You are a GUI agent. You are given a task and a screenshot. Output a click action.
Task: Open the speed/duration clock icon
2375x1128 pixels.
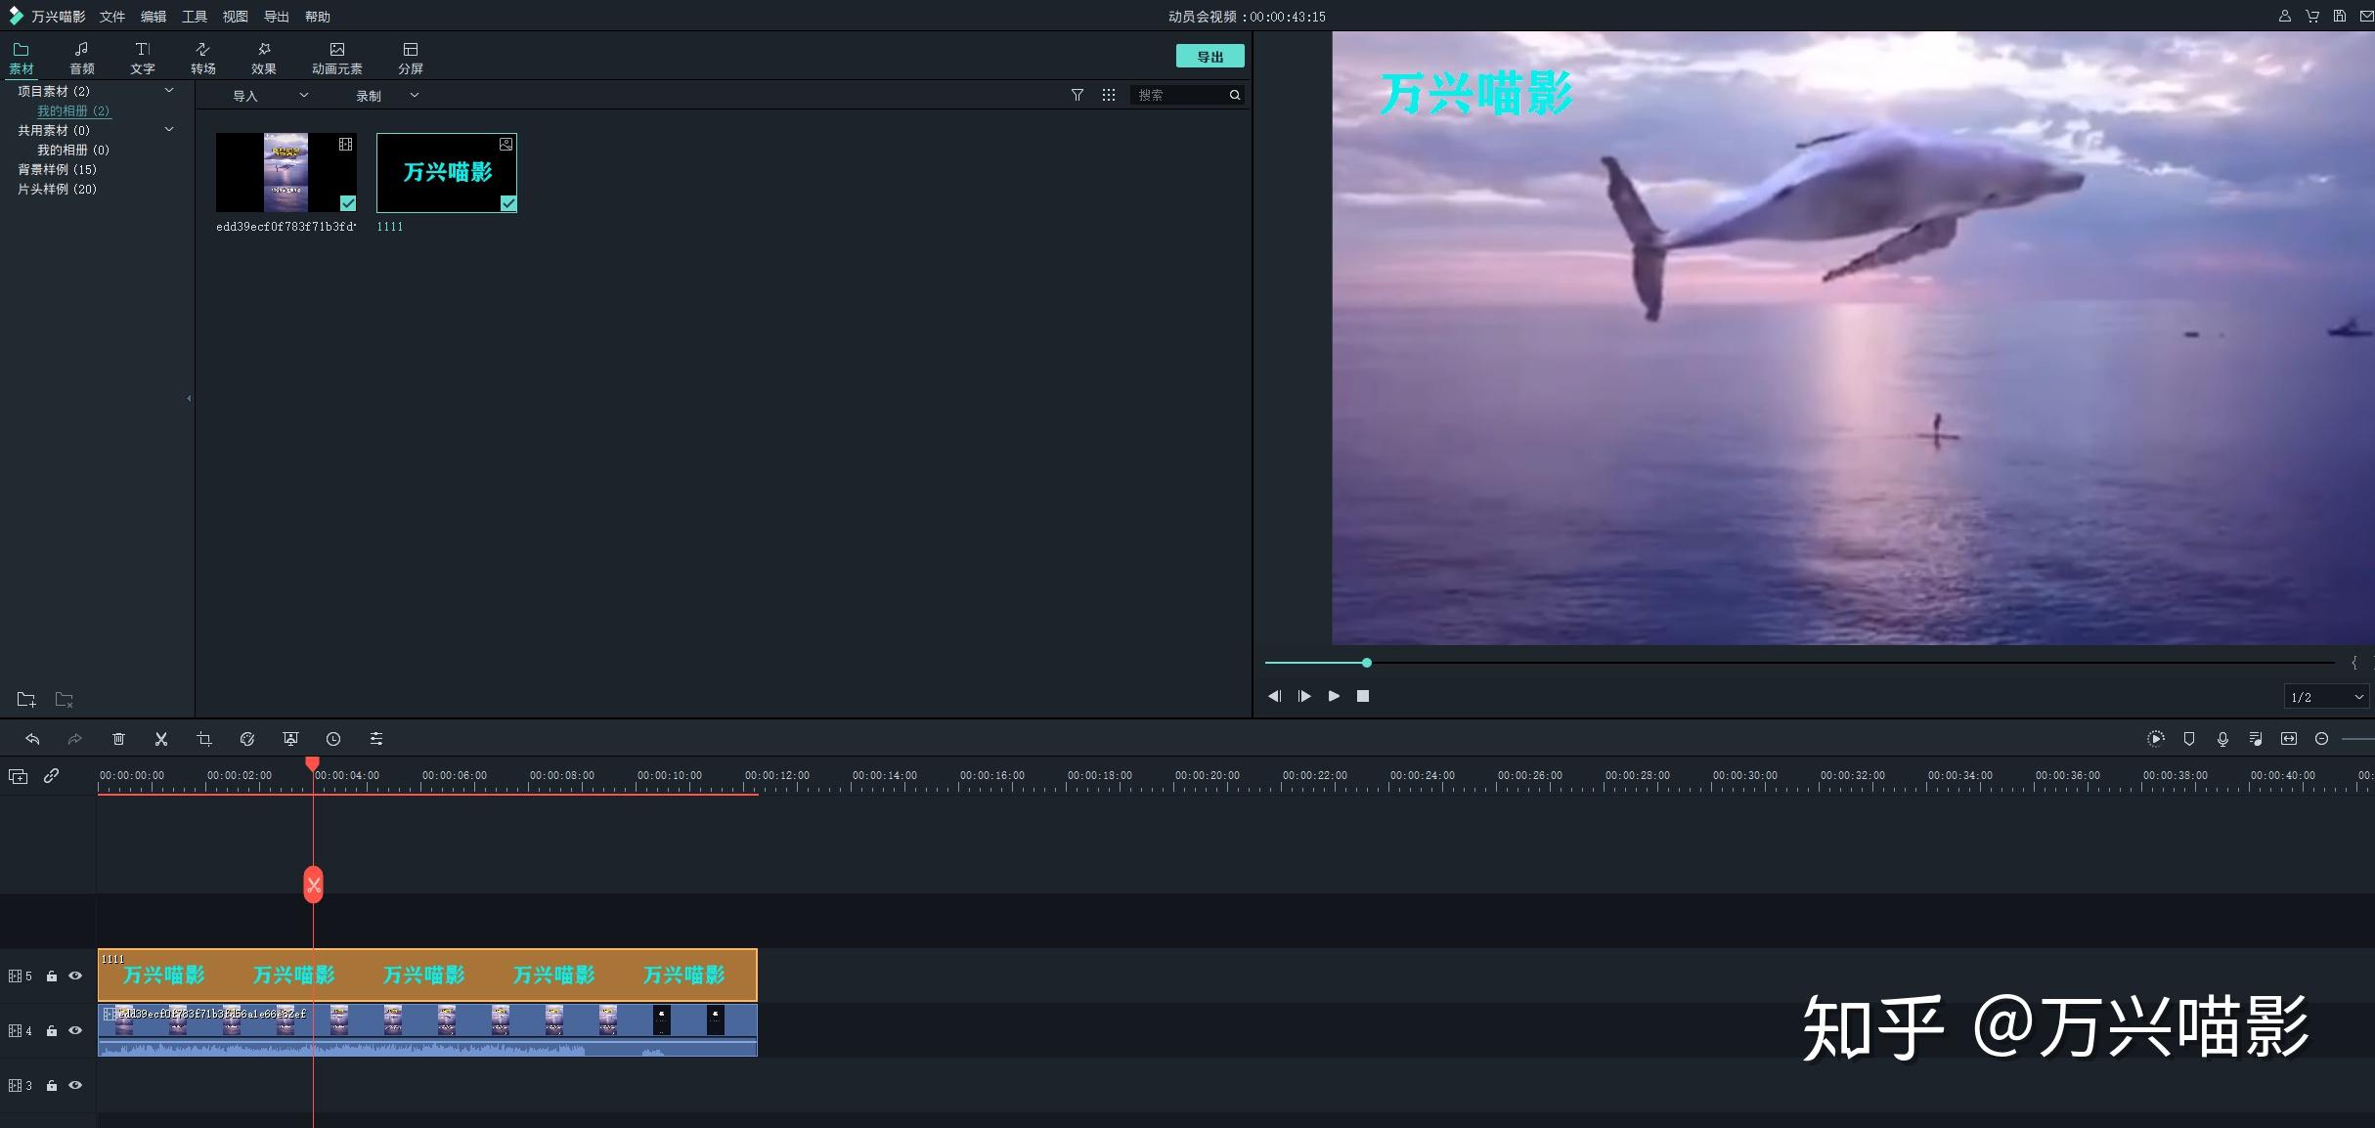click(x=333, y=739)
